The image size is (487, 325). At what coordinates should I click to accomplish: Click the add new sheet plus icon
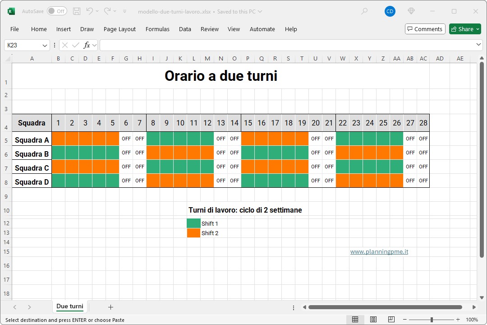[x=110, y=307]
